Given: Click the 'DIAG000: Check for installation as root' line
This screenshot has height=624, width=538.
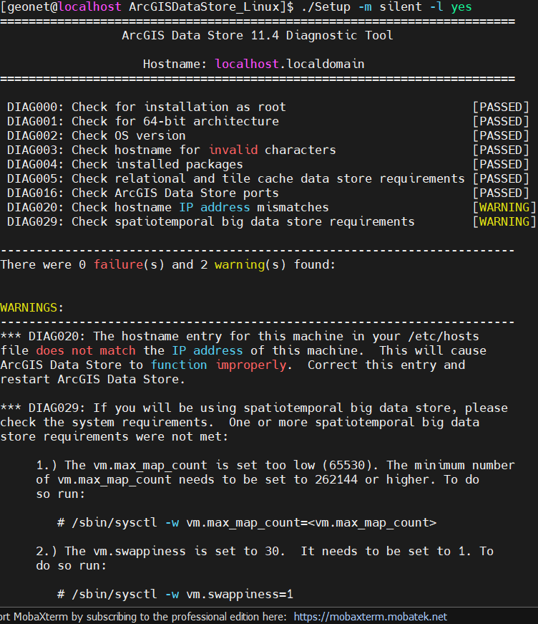Looking at the screenshot, I should (147, 107).
